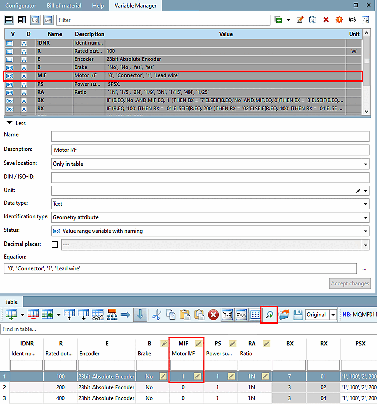377x404 pixels.
Task: Click the table glasses preview icon
Action: point(98,315)
